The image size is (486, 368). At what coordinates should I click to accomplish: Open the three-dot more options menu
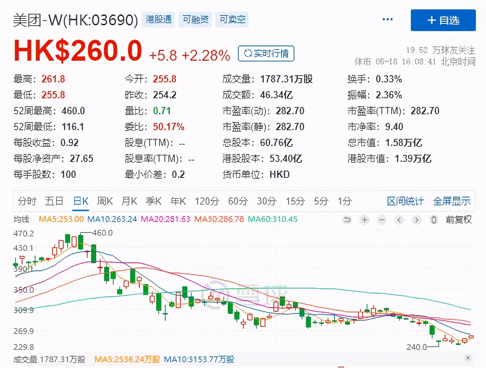[x=388, y=20]
